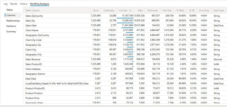Image resolution: width=227 pixels, height=107 pixels.
Task: Select the Geography-City row
Action: pyautogui.click(x=125, y=54)
